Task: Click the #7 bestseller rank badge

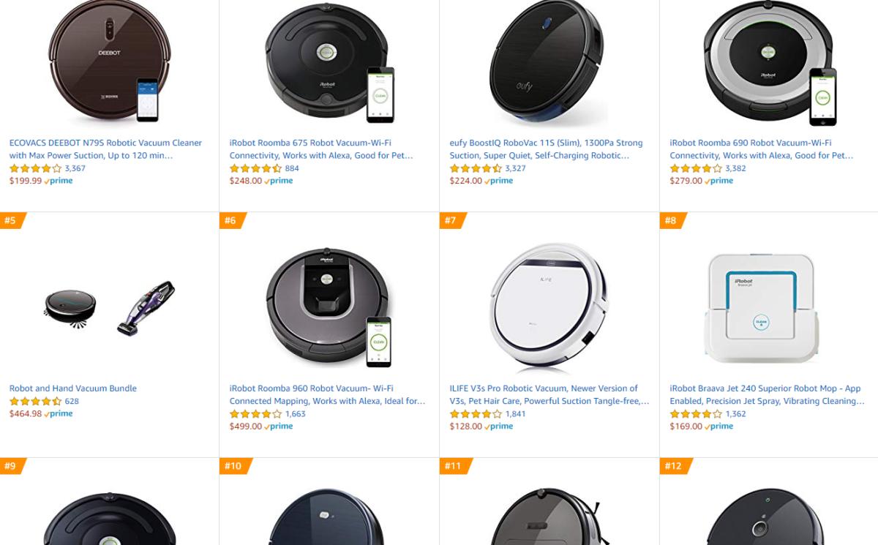Action: 451,220
